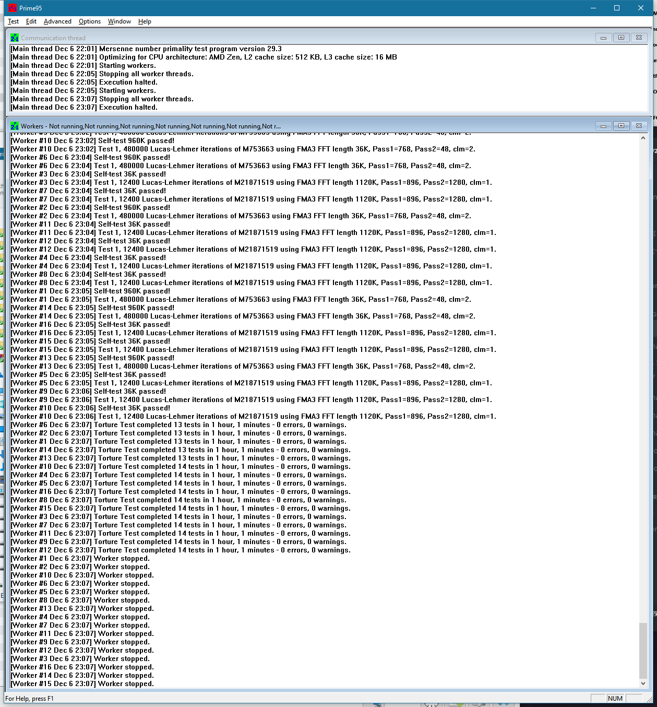Open the Advanced menu
657x707 pixels.
[57, 21]
